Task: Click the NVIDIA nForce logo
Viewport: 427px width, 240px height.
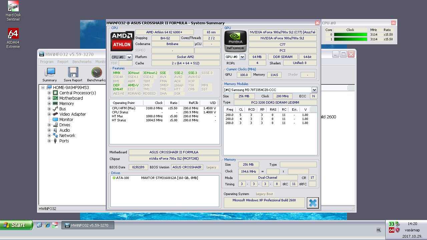Action: [235, 41]
